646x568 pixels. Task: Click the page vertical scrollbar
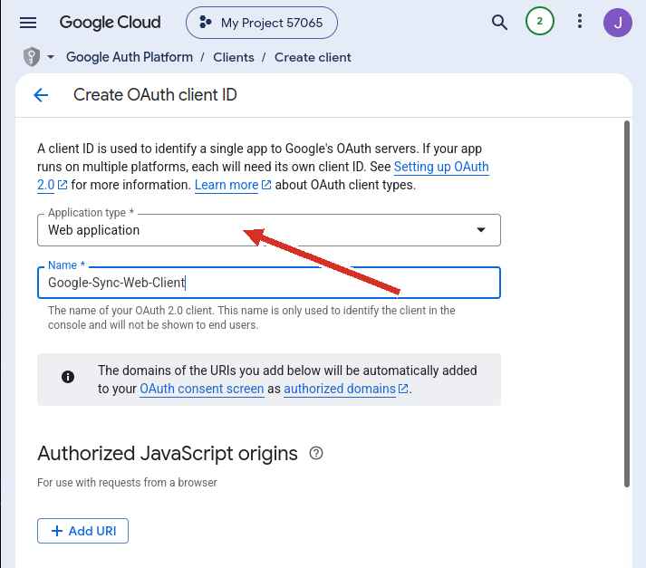pyautogui.click(x=627, y=304)
